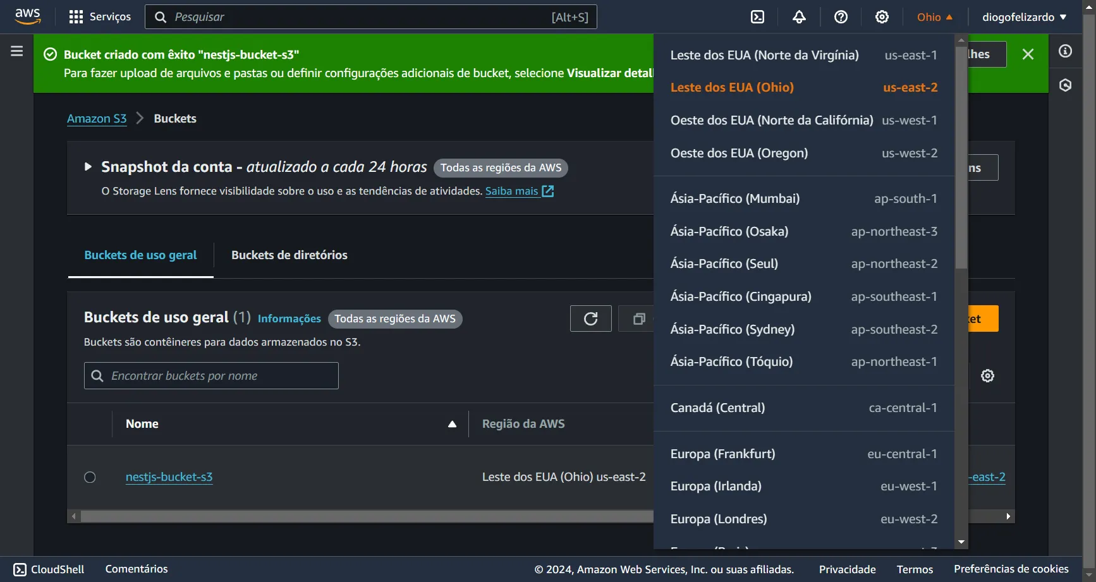
Task: Select region Ásia-Pacífico (Tóquio)
Action: click(804, 361)
